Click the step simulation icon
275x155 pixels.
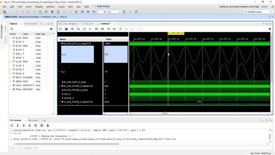[x=124, y=12]
